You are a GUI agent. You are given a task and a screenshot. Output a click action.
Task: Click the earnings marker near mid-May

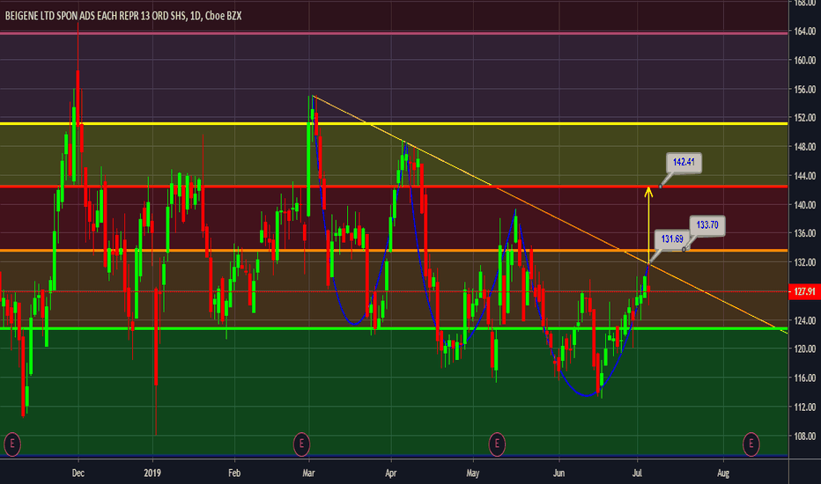pos(496,444)
